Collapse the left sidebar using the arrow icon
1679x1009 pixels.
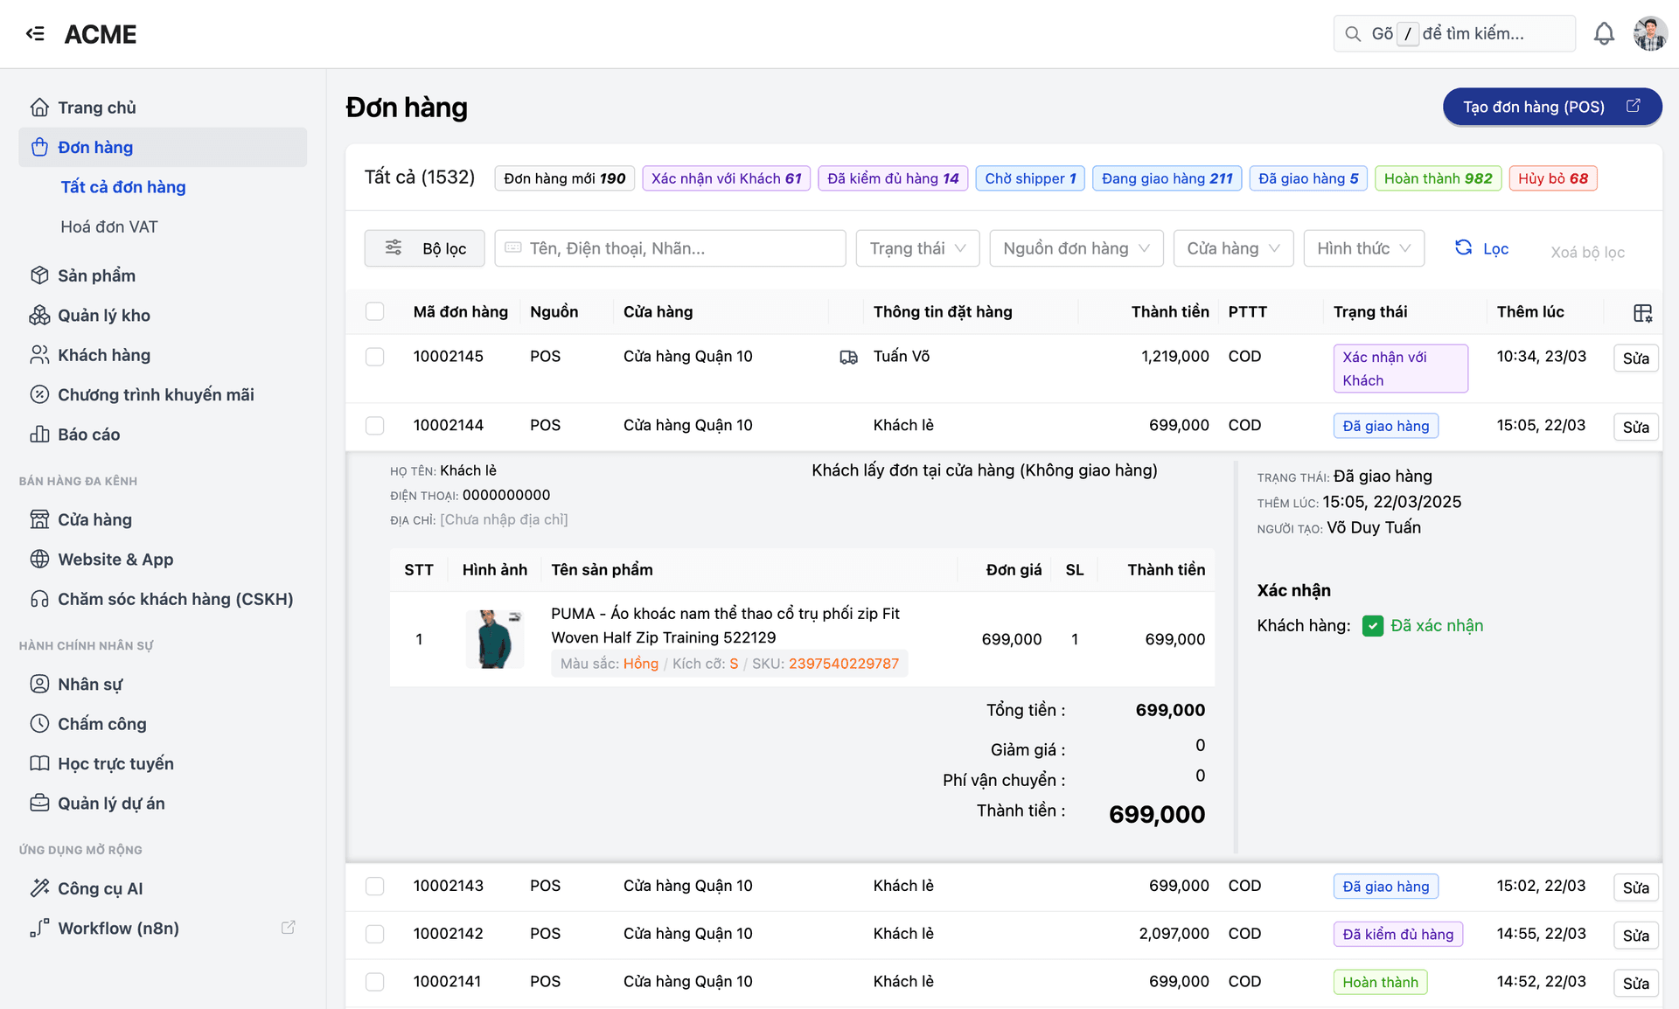[35, 33]
